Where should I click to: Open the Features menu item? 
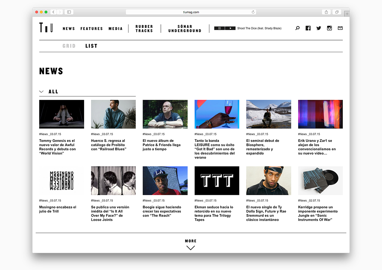(92, 29)
